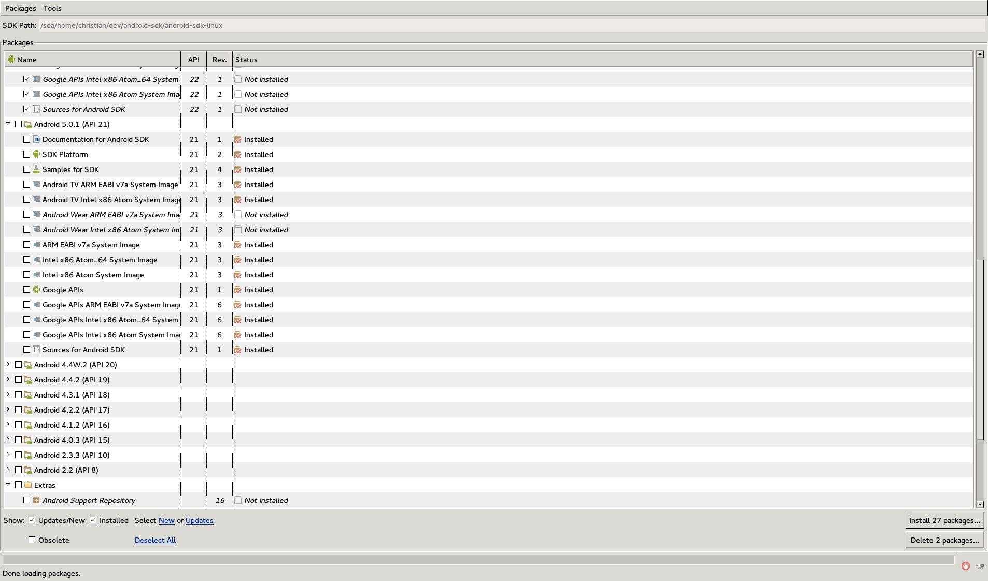The image size is (988, 581).
Task: Click the SDK Path text field
Action: coord(512,25)
